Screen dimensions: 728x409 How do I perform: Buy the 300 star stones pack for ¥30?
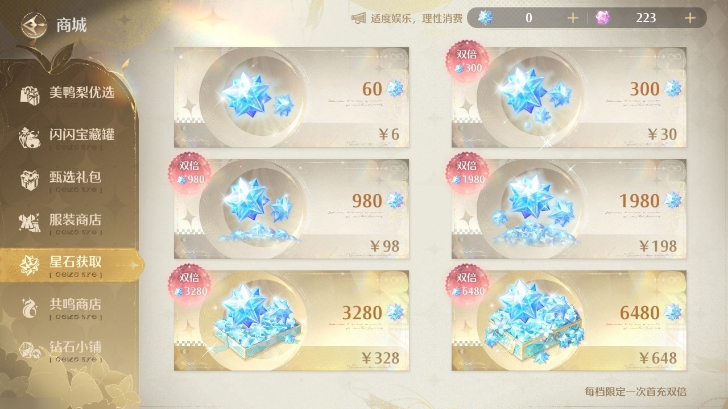[569, 98]
